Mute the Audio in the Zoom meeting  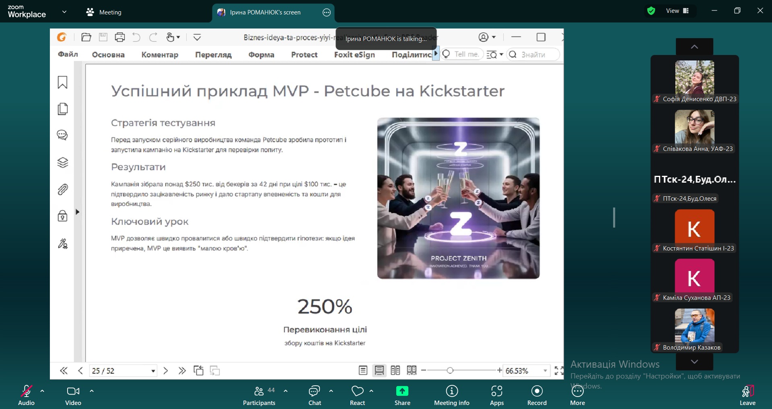(x=26, y=395)
